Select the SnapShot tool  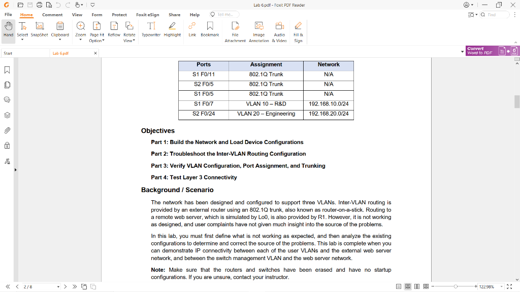click(x=39, y=30)
